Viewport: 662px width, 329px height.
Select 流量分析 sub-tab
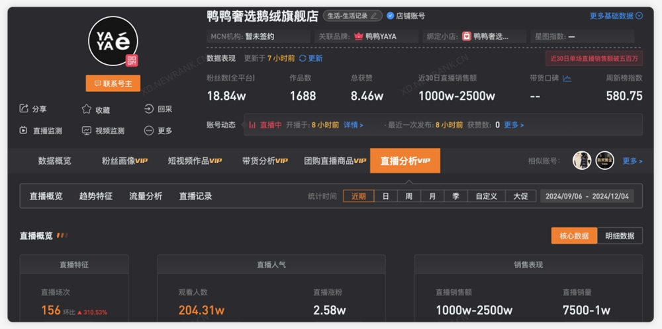[x=146, y=196]
